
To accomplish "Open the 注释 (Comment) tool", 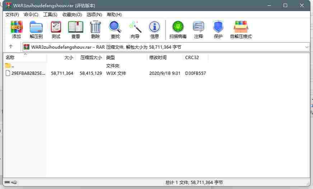I will pyautogui.click(x=198, y=30).
